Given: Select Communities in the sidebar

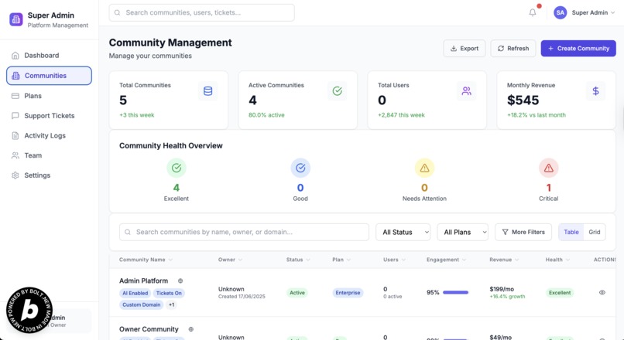Looking at the screenshot, I should pyautogui.click(x=49, y=76).
